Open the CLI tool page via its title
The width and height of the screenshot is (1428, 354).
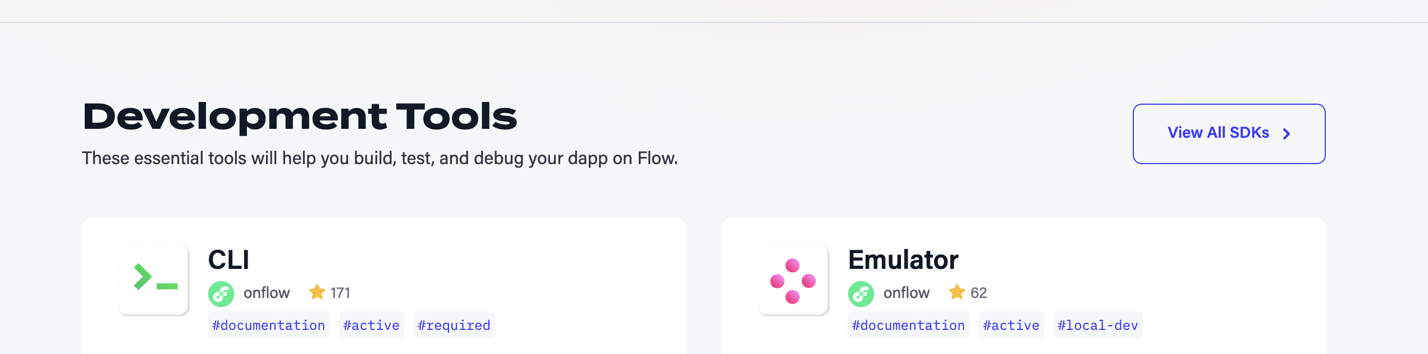(228, 259)
